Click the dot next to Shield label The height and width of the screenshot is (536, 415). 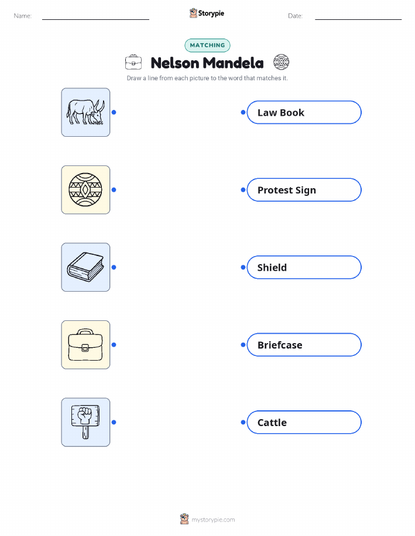(243, 267)
